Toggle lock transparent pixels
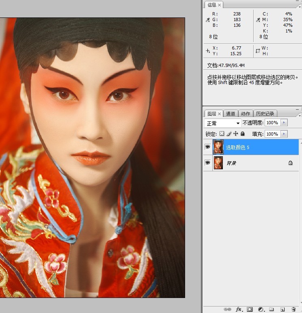This screenshot has width=302, height=313. click(x=222, y=134)
